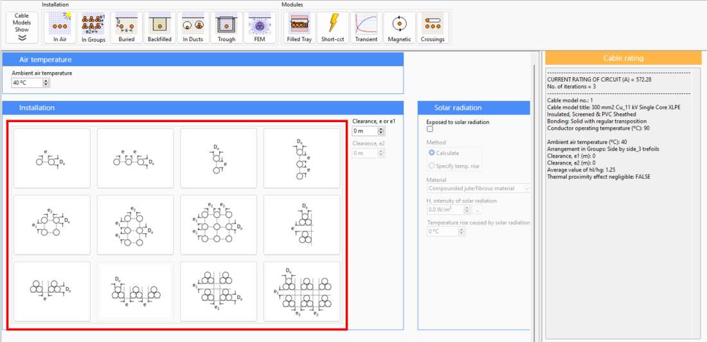The image size is (707, 342).
Task: Select the Calculate method radio button
Action: (432, 153)
